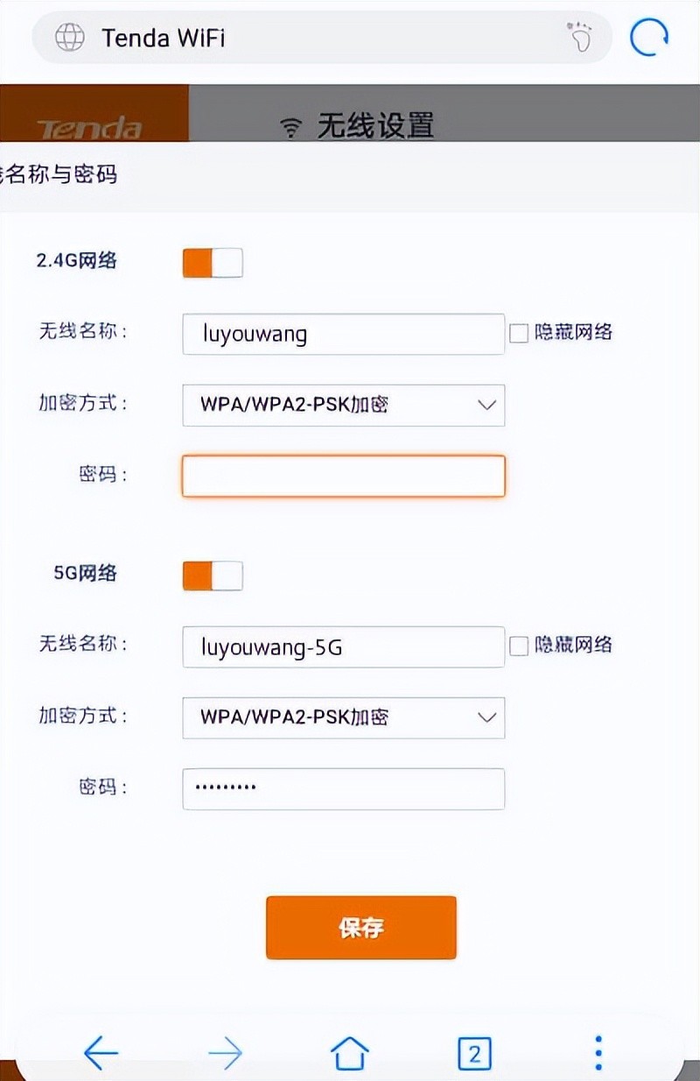This screenshot has width=700, height=1081.
Task: Tap the globe icon in address bar
Action: [x=70, y=38]
